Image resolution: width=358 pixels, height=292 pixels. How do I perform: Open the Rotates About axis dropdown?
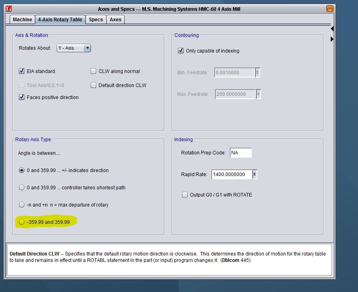[x=74, y=48]
